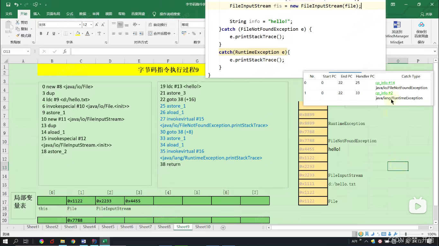Click the Decrease Indent icon

coord(134,34)
